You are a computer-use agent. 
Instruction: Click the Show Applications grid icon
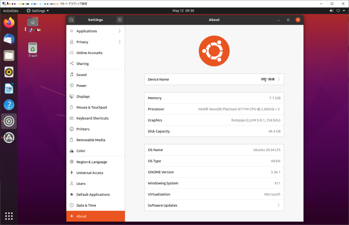(x=9, y=216)
